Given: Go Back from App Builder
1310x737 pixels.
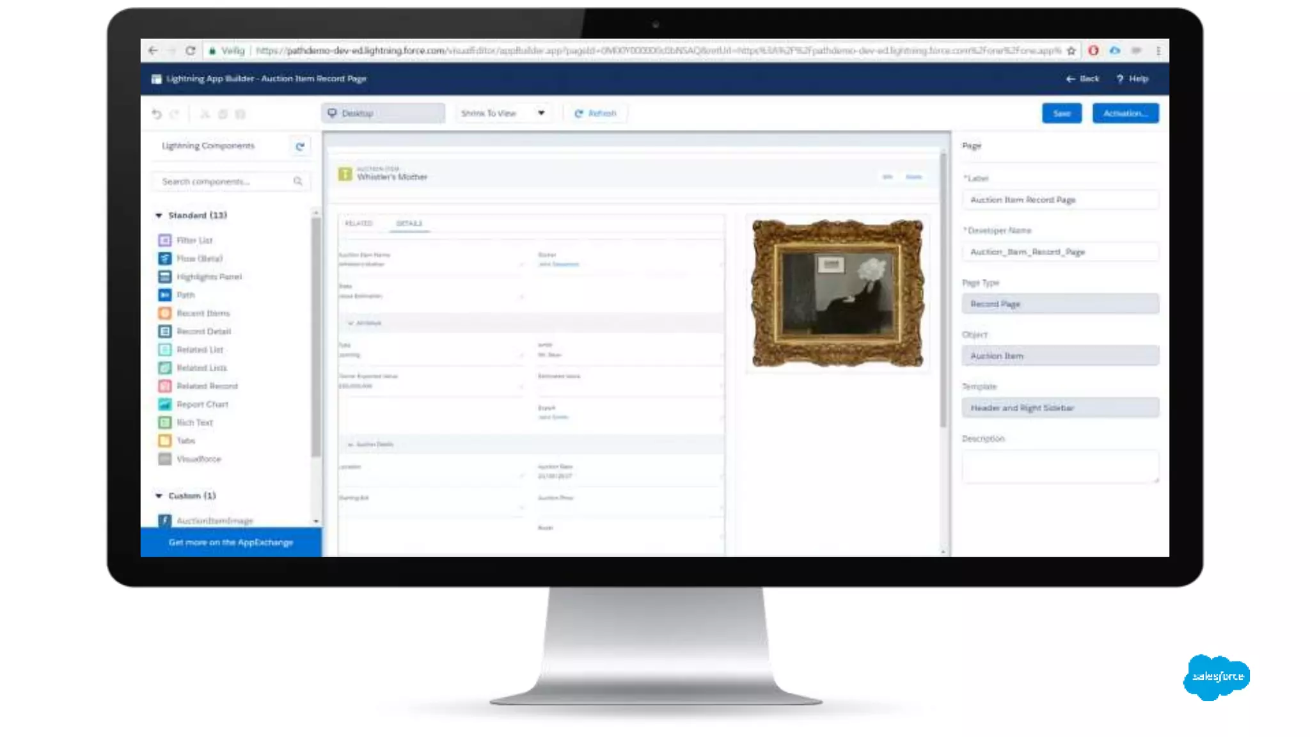Looking at the screenshot, I should pos(1082,79).
